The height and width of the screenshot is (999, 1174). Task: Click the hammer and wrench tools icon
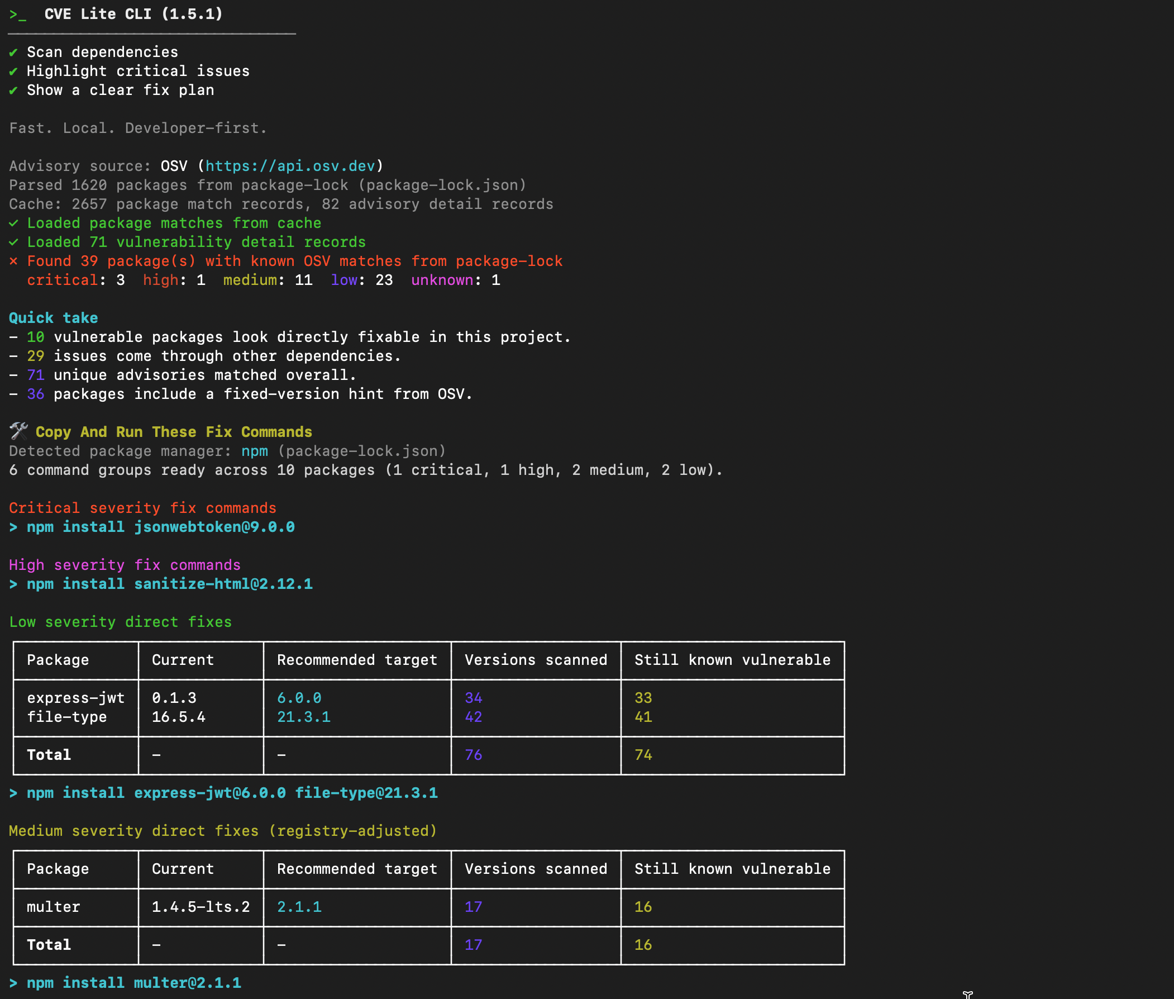[x=18, y=431]
